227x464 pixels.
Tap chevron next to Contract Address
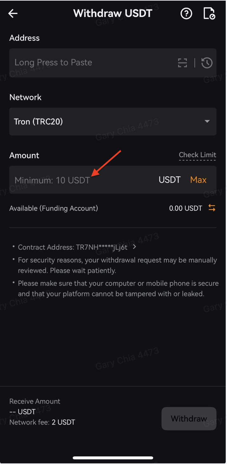pyautogui.click(x=134, y=247)
